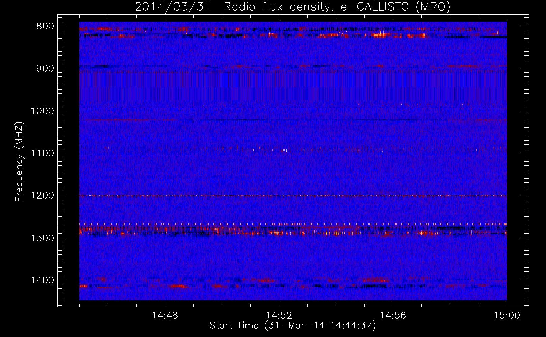This screenshot has width=546, height=337.
Task: Select the 1300 frequency axis label
Action: 42,238
